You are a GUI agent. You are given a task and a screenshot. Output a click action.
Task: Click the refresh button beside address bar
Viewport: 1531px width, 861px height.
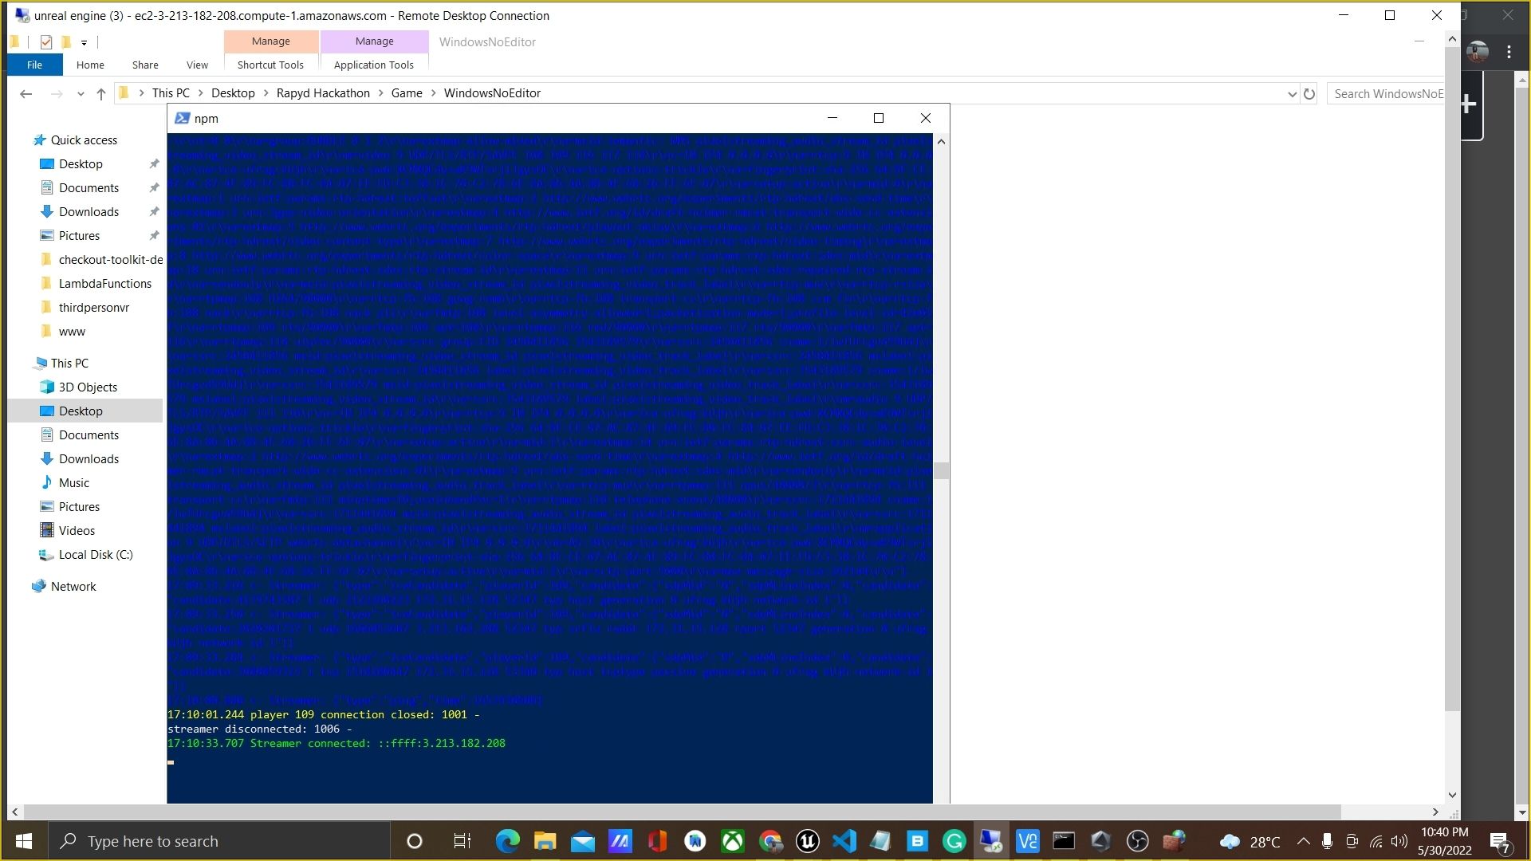click(x=1309, y=94)
